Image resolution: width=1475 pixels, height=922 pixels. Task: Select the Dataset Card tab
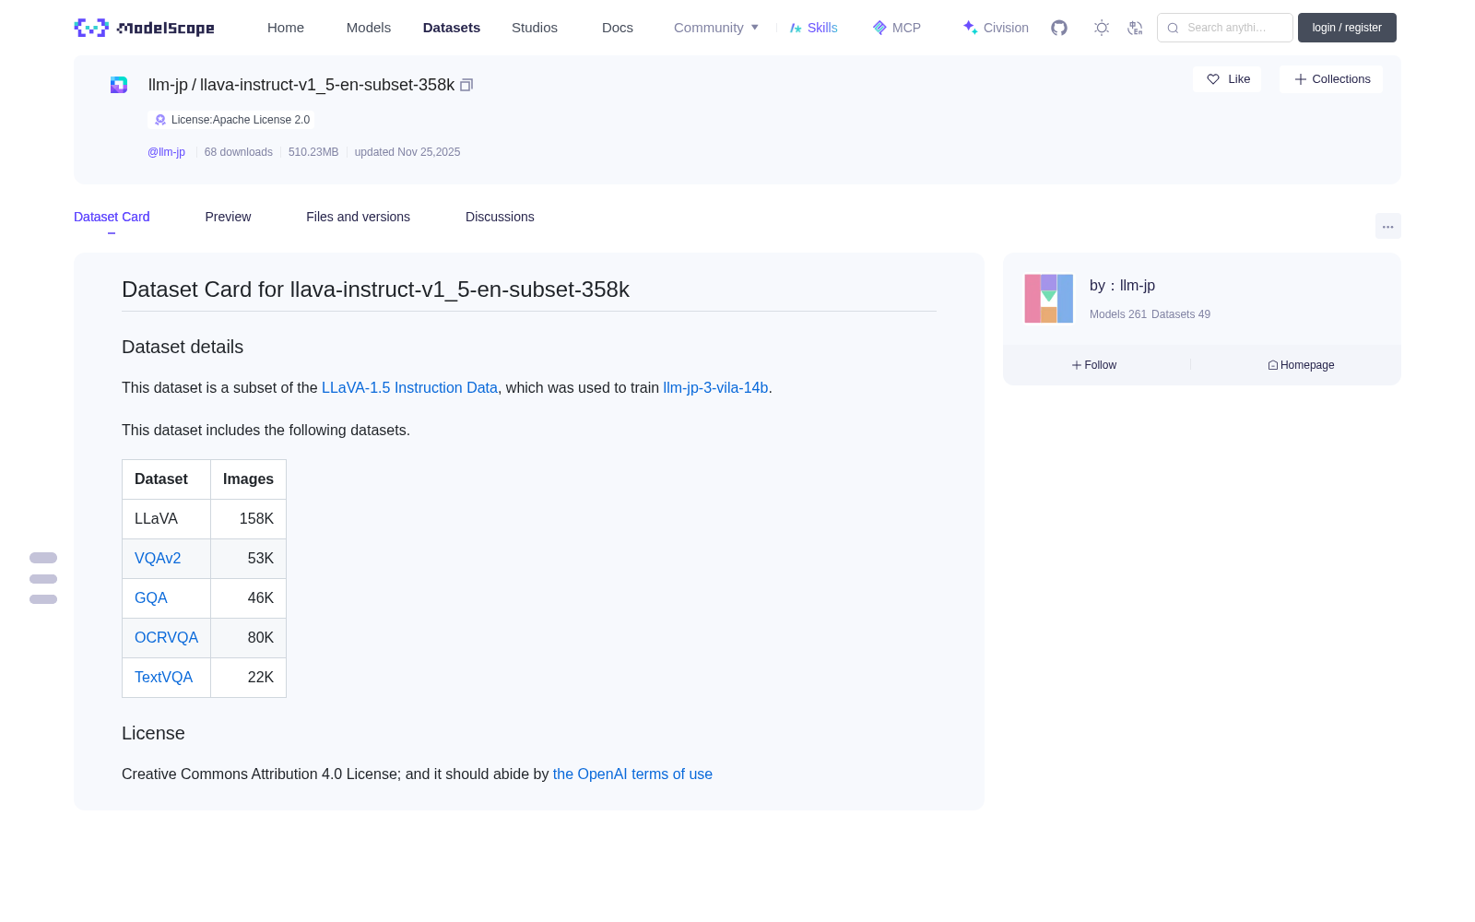click(112, 217)
